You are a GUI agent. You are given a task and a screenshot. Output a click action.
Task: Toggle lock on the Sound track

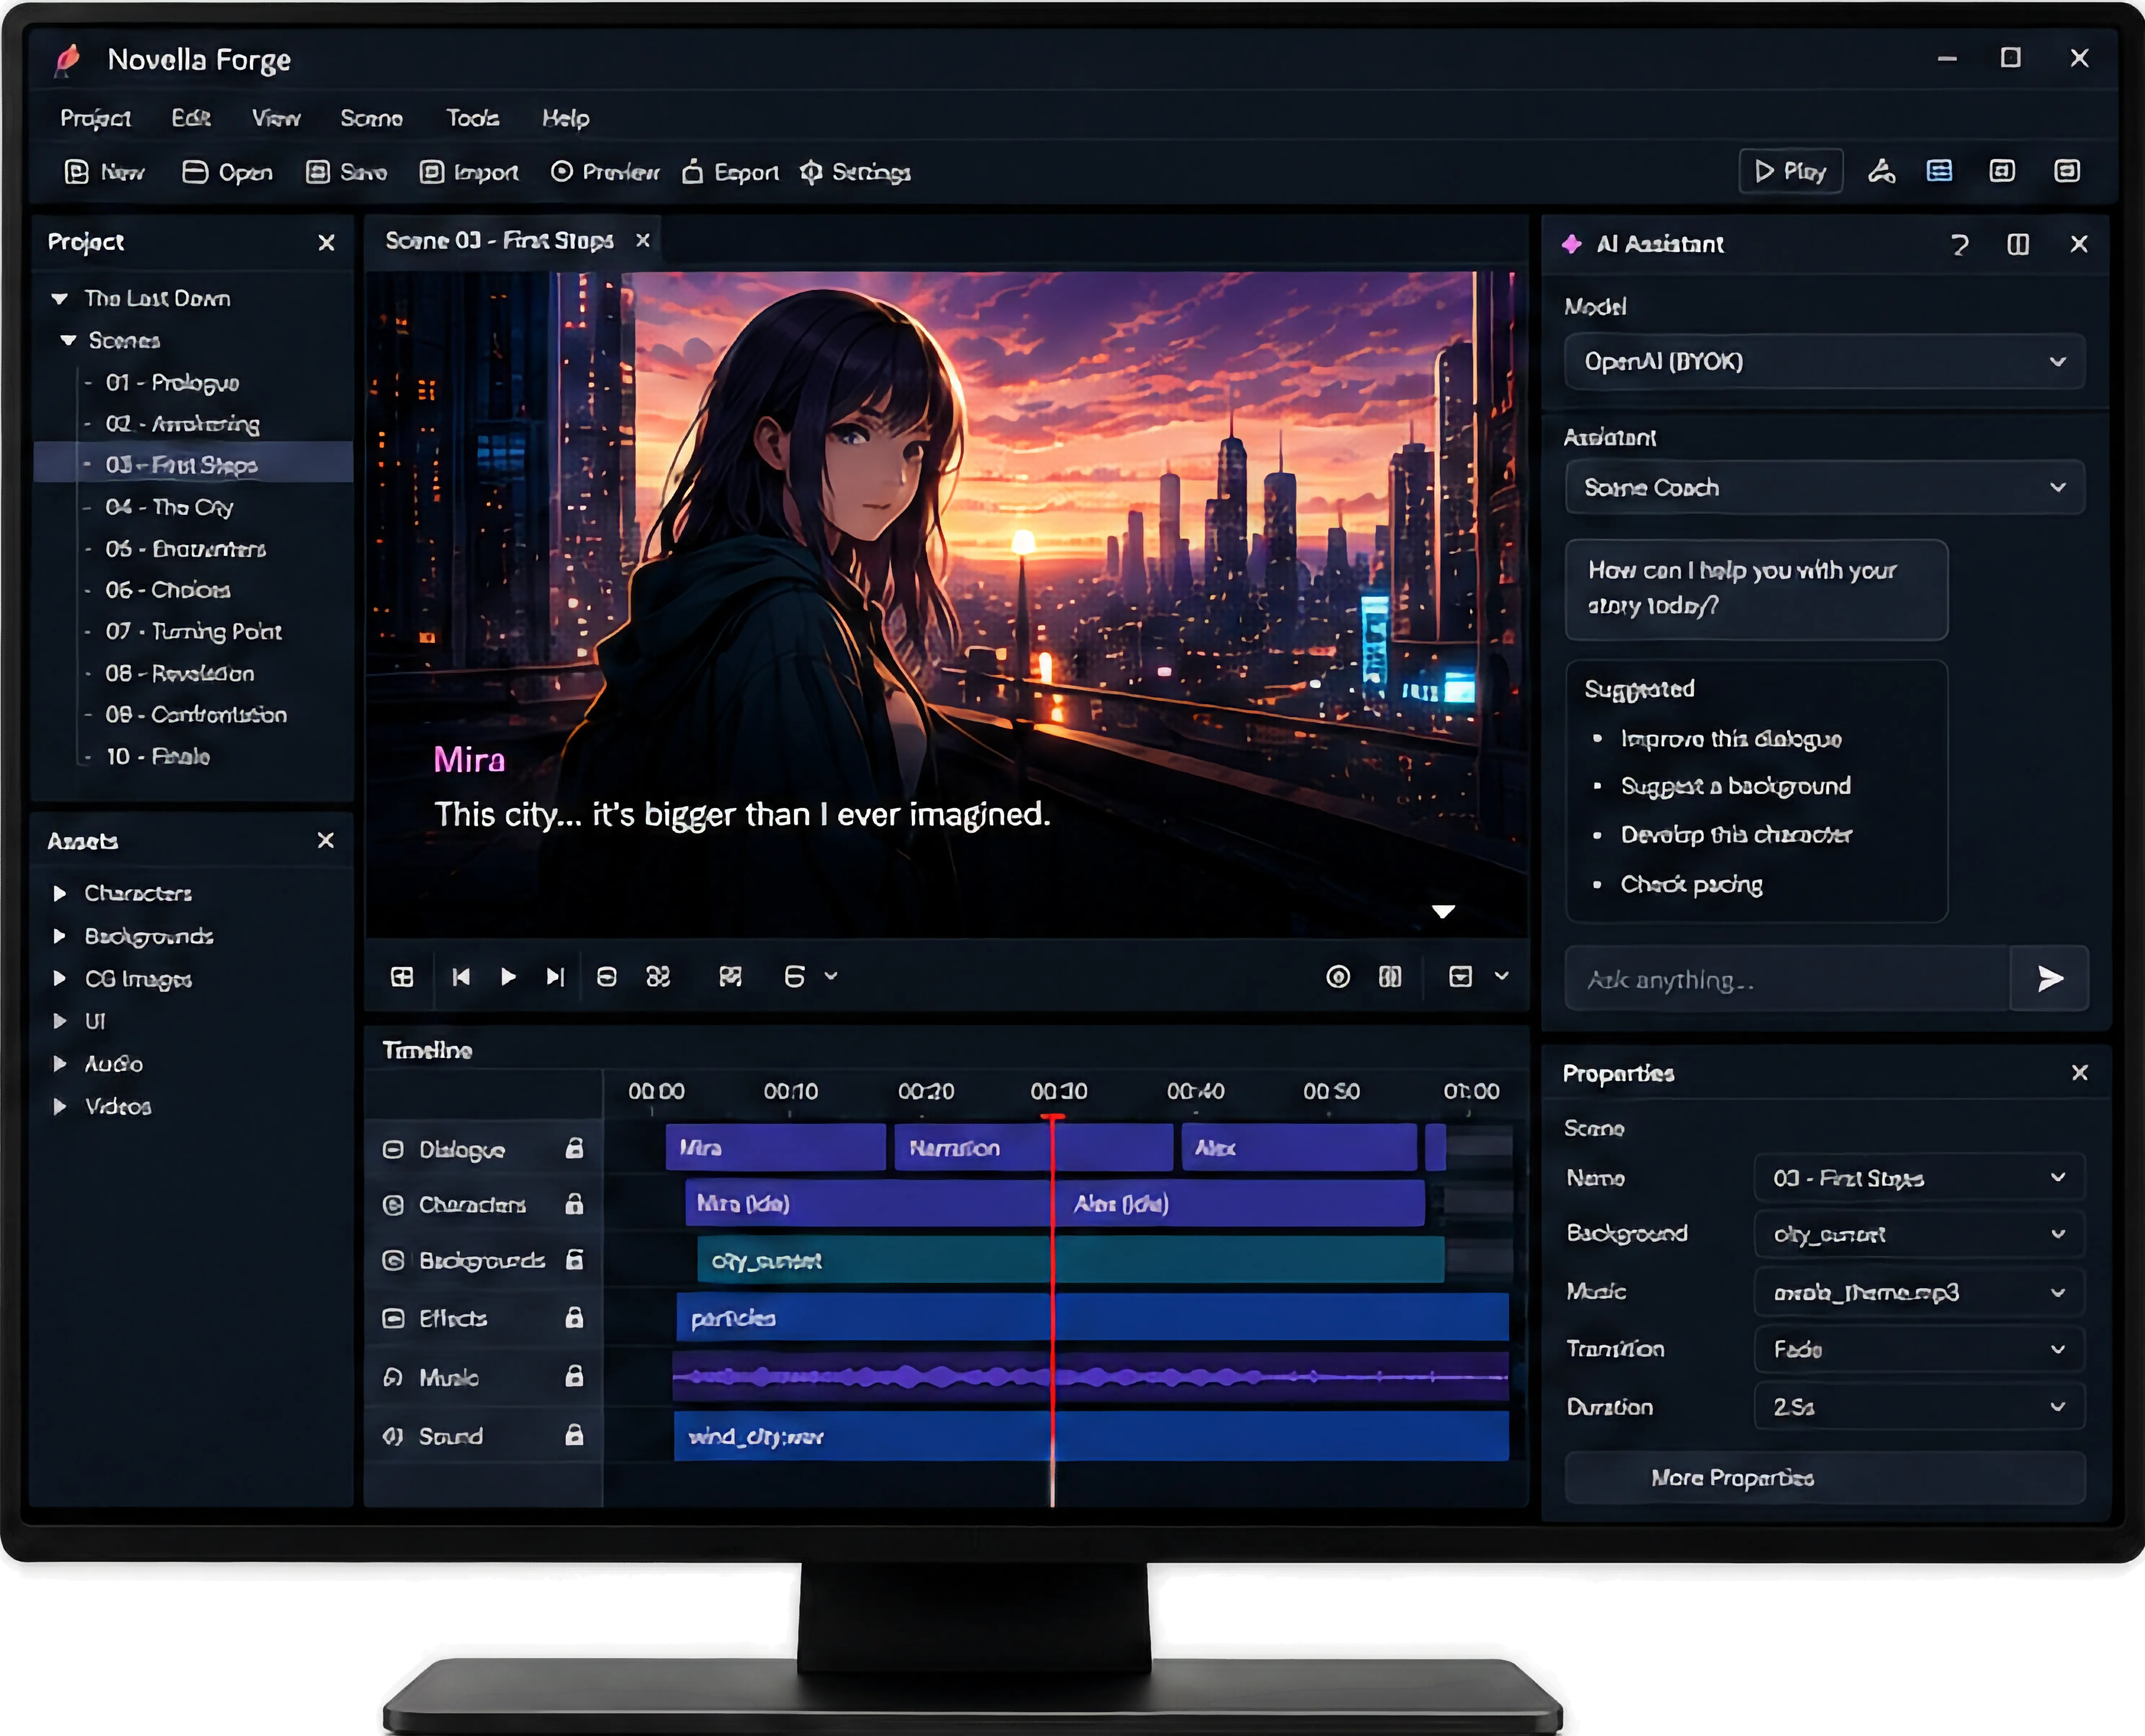[574, 1435]
